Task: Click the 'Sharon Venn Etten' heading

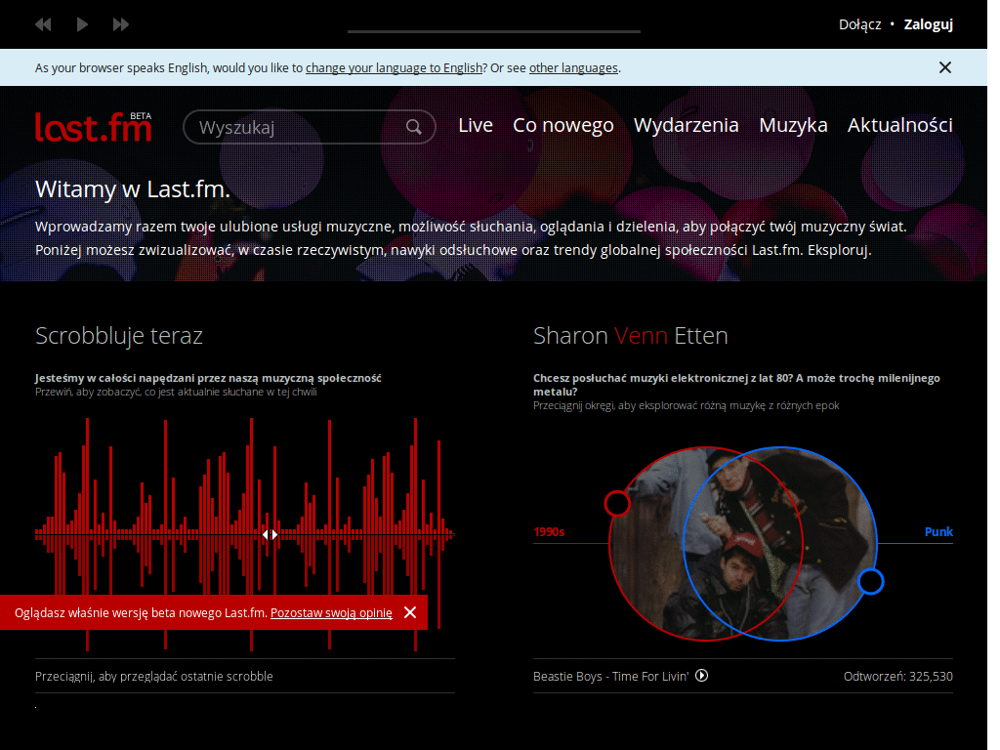Action: pos(630,336)
